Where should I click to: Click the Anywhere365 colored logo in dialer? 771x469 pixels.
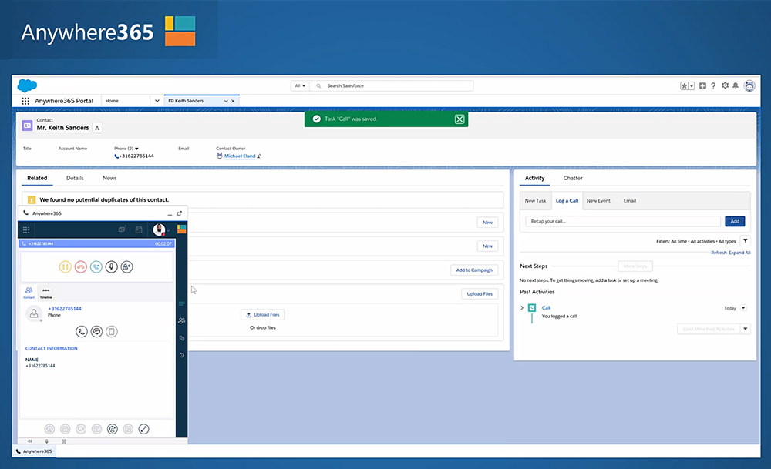coord(181,229)
